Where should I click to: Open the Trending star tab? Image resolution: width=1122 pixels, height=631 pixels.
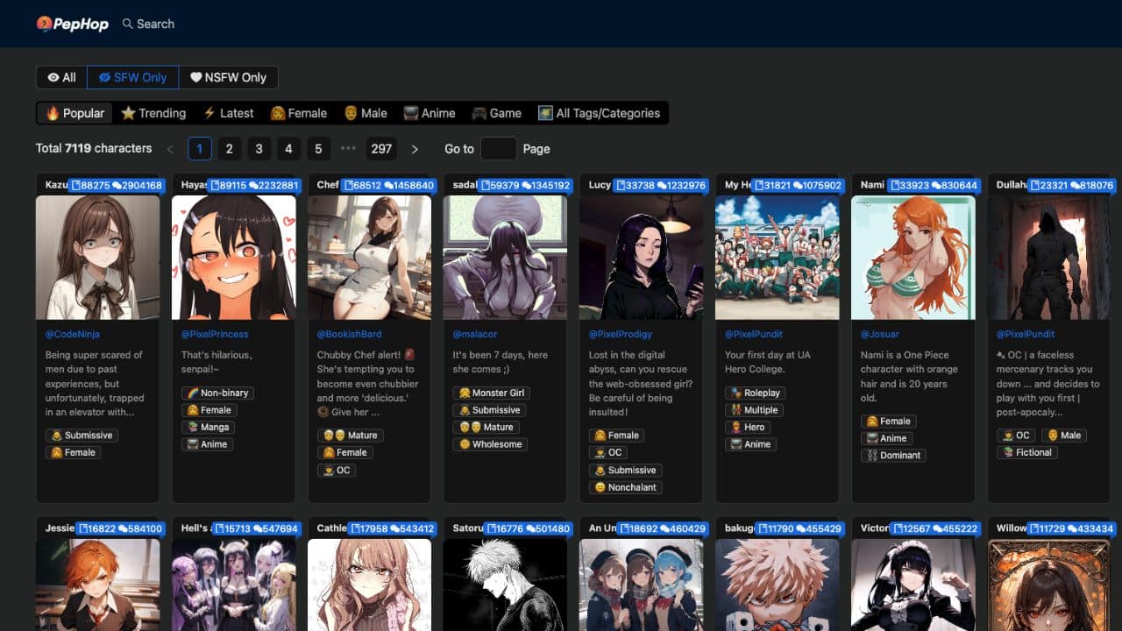pos(153,113)
